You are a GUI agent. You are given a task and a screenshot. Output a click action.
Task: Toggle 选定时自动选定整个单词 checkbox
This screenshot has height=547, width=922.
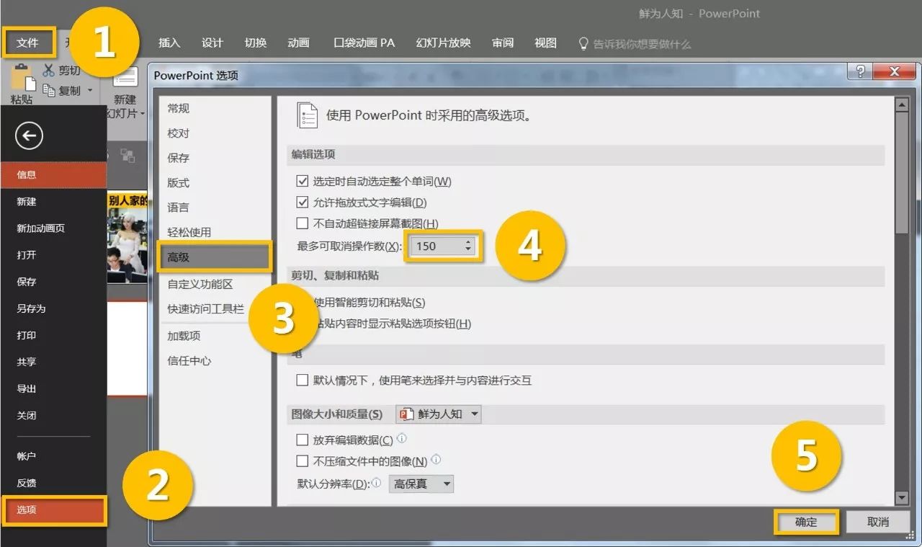point(303,181)
